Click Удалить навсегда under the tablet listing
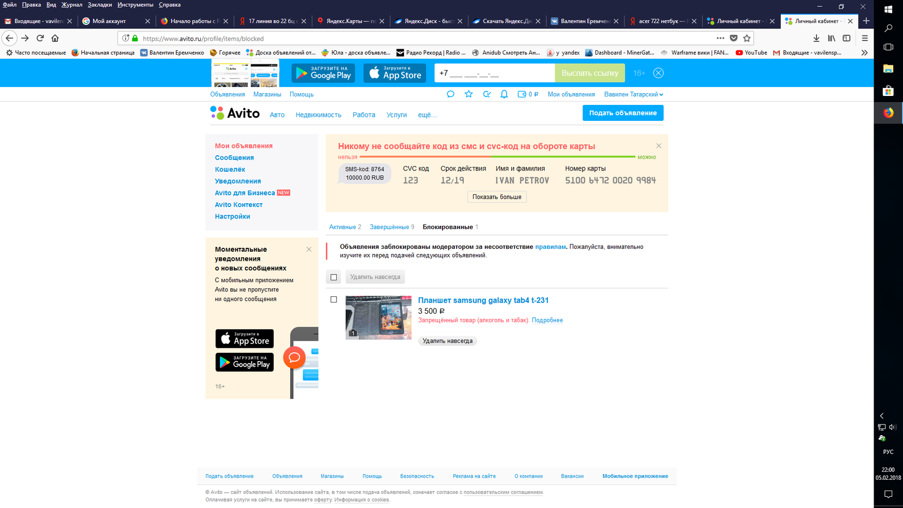This screenshot has height=508, width=903. tap(448, 341)
